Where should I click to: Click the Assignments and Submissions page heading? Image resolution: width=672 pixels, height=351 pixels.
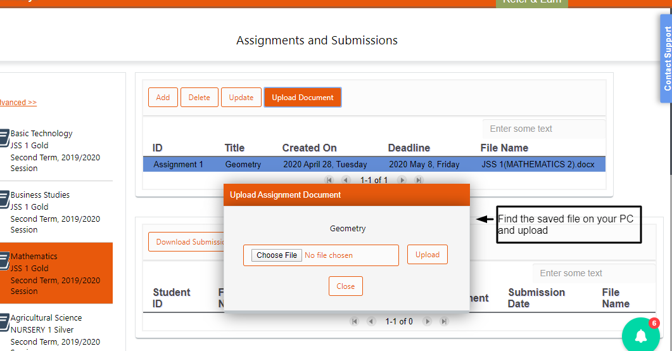[x=317, y=41]
